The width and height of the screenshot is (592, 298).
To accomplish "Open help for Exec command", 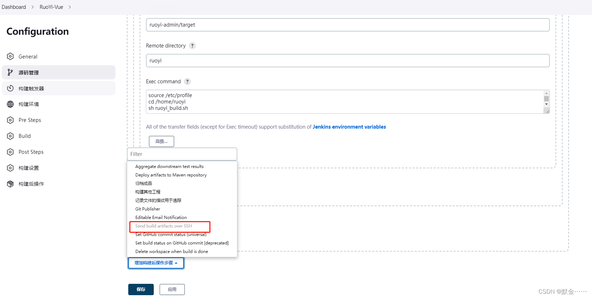I will click(187, 81).
